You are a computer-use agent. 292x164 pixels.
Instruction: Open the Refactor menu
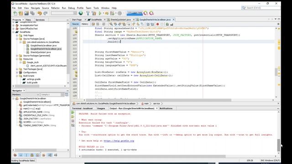tap(55, 8)
